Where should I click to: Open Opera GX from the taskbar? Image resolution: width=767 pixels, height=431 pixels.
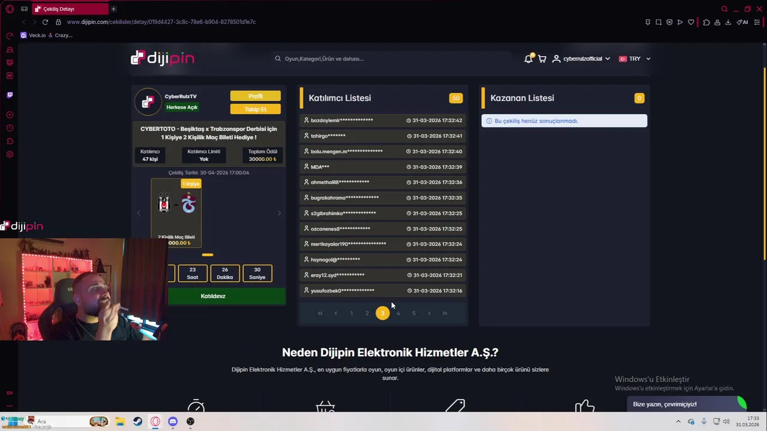(155, 421)
